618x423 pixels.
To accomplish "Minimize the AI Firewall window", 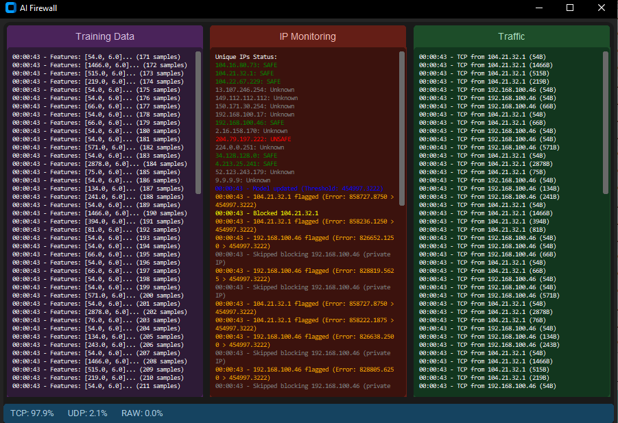I will [539, 8].
